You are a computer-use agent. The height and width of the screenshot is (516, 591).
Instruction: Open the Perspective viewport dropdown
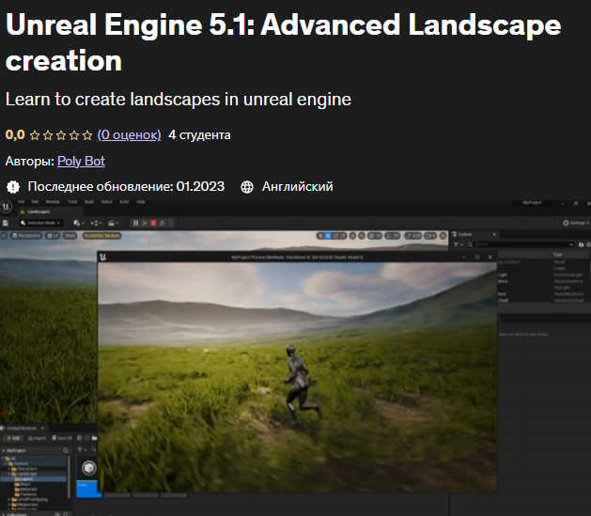[x=25, y=235]
